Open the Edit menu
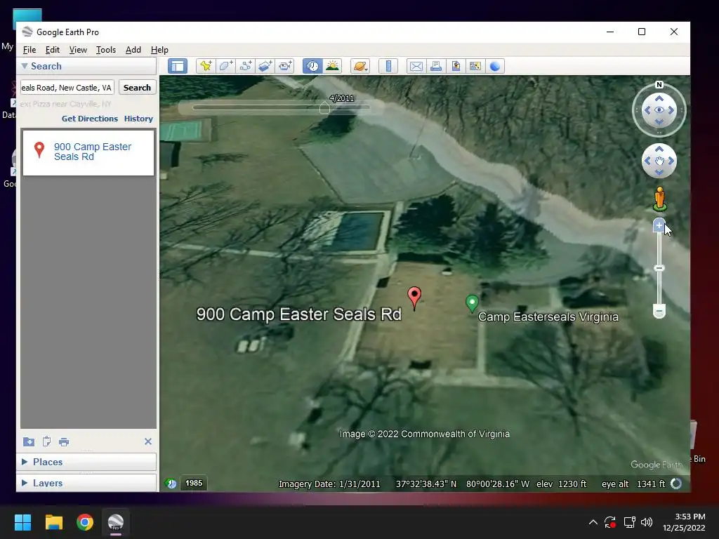The height and width of the screenshot is (539, 719). pos(52,50)
